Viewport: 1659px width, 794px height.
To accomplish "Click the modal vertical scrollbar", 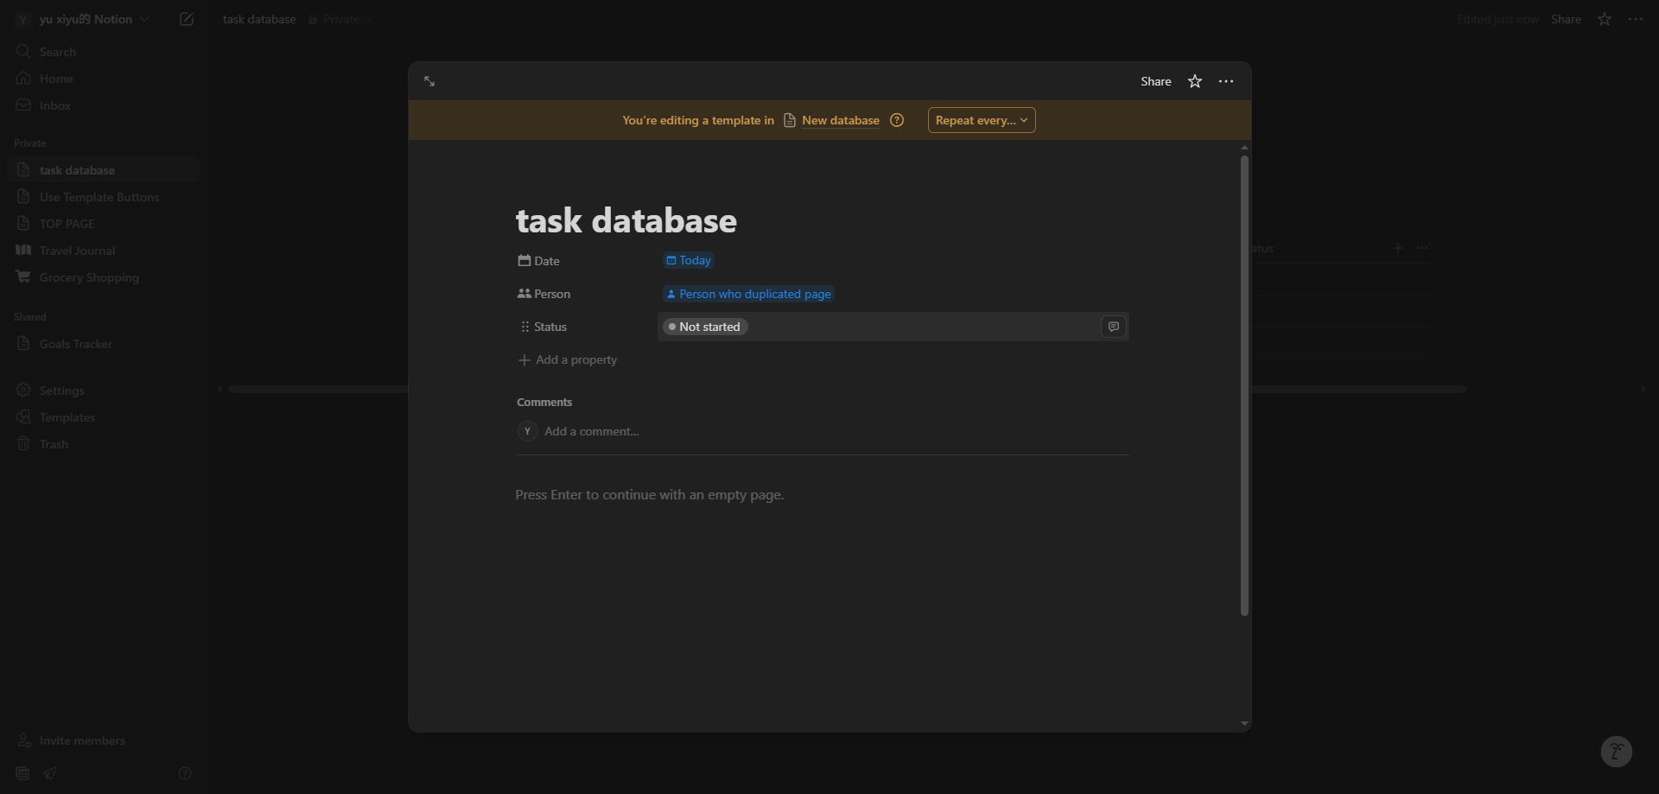I will tap(1244, 385).
